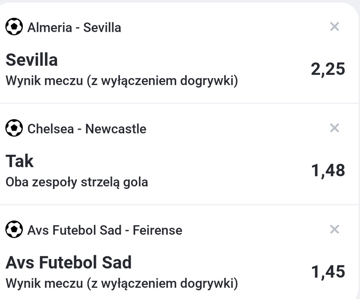The height and width of the screenshot is (299, 360).
Task: Click the Oba zespoły strzelą gola market text
Action: tap(77, 182)
